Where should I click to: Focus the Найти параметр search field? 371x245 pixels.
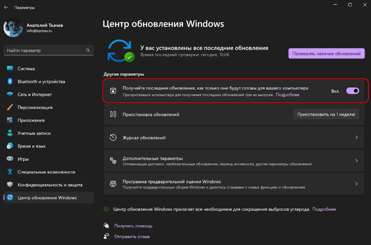click(49, 50)
